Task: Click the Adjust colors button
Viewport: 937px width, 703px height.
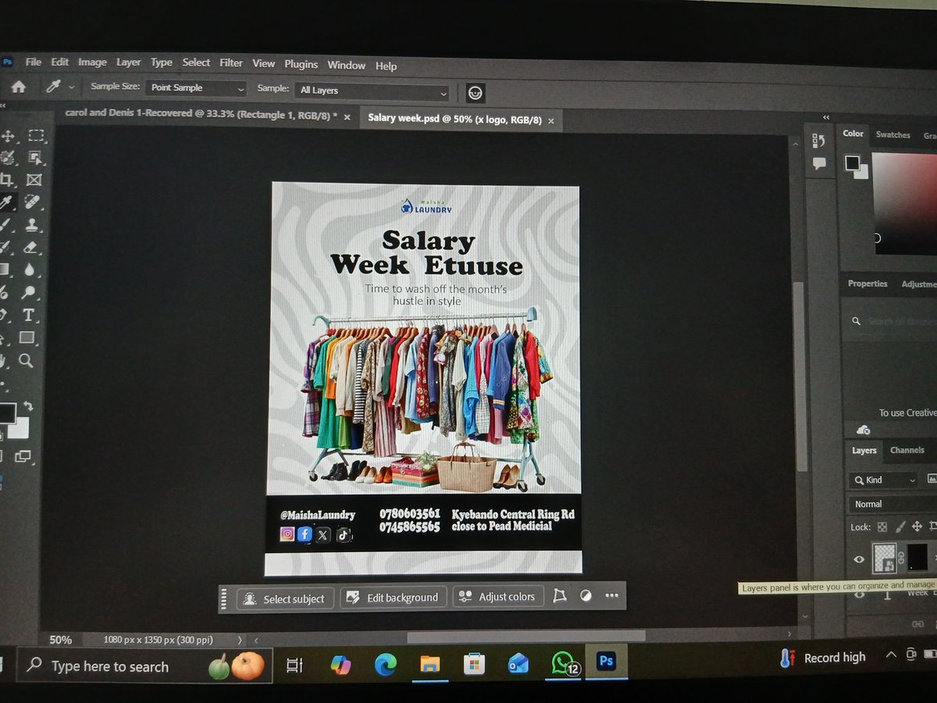Action: tap(497, 597)
